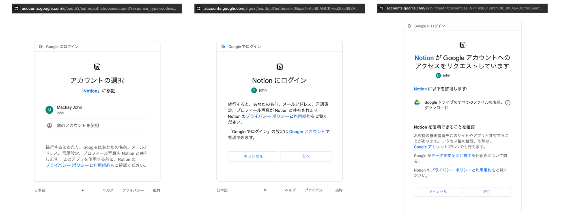Image resolution: width=568 pixels, height=219 pixels.
Task: Click site info icon in third address bar
Action: [x=381, y=8]
